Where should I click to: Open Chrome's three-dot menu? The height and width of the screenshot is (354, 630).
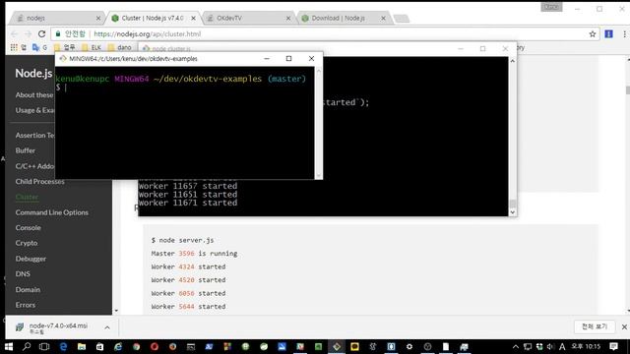pyautogui.click(x=624, y=34)
